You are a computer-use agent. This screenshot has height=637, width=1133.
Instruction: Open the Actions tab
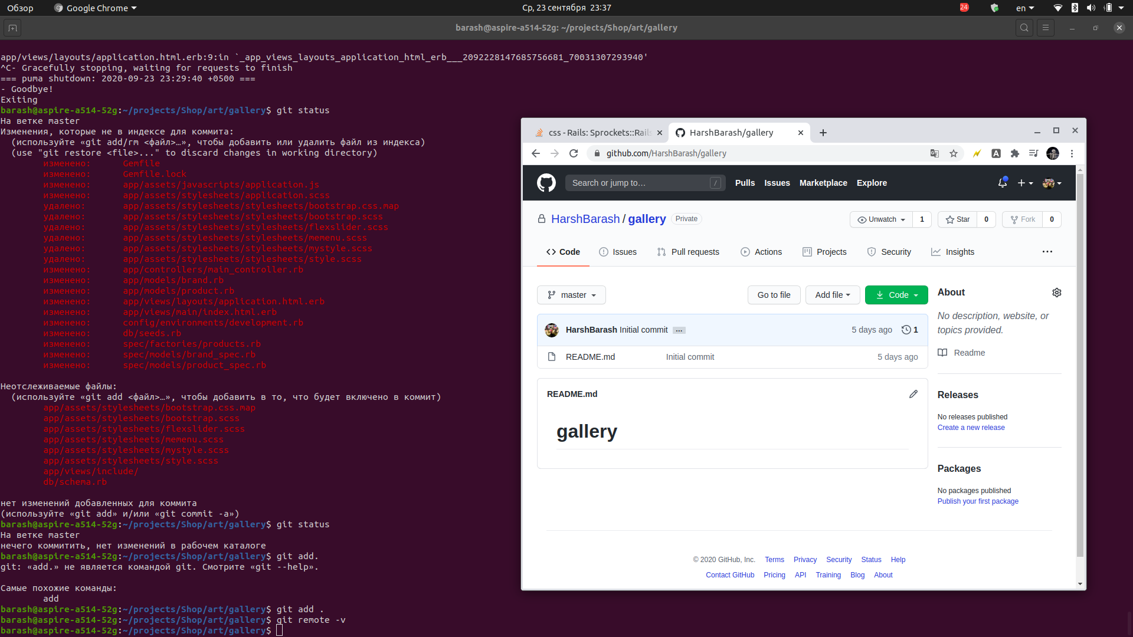click(x=761, y=252)
